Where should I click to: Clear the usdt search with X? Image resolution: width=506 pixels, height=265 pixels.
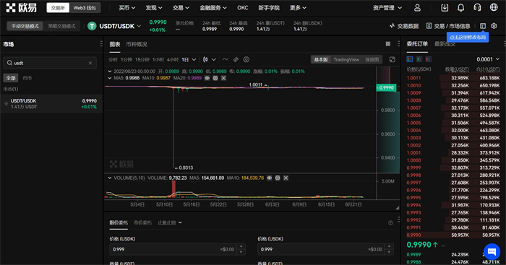[90, 63]
